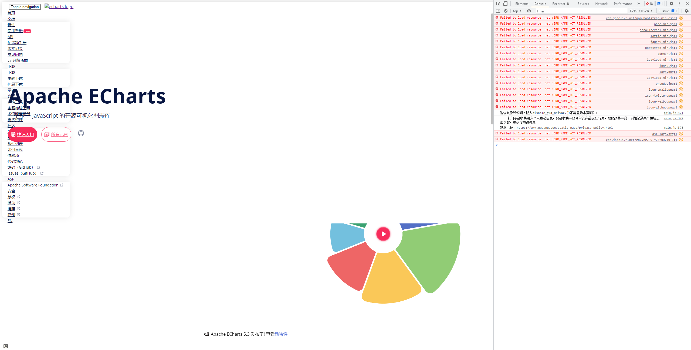Open the DevTools main settings gear

pos(672,4)
